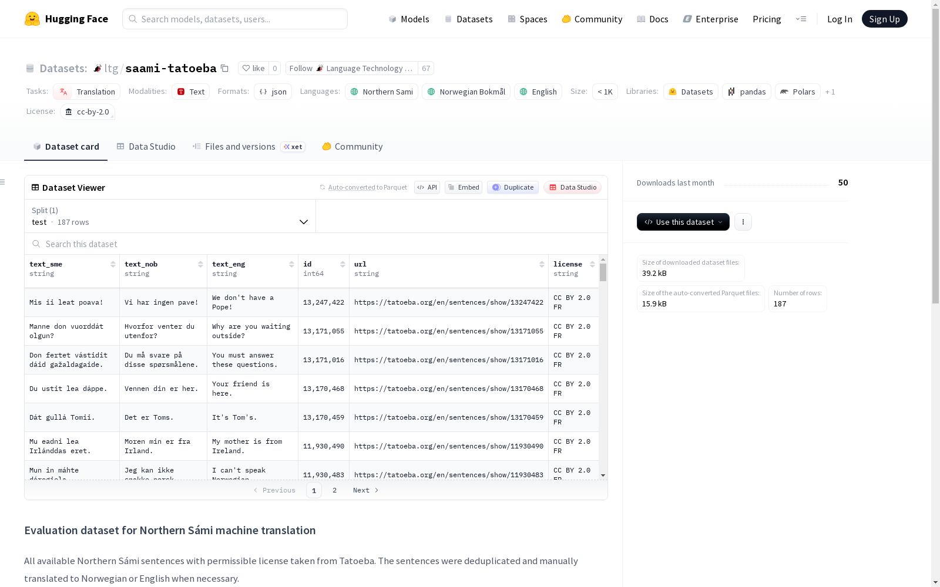
Task: Like the saami-tatoeba dataset
Action: point(253,68)
